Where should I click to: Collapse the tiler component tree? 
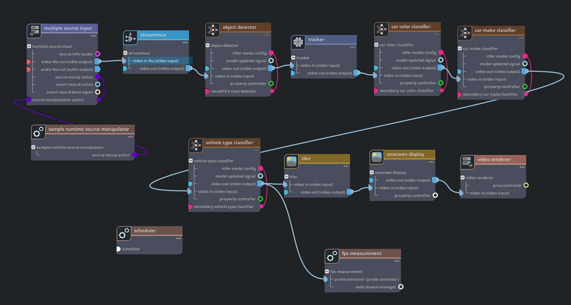[x=286, y=177]
